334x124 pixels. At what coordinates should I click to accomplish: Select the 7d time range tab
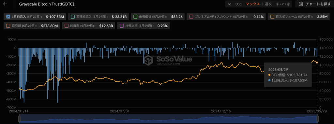coord(229,4)
